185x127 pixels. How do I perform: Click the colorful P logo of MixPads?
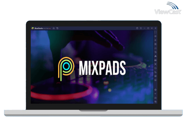coord(66,69)
